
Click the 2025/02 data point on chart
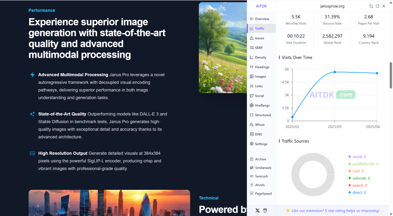293,117
